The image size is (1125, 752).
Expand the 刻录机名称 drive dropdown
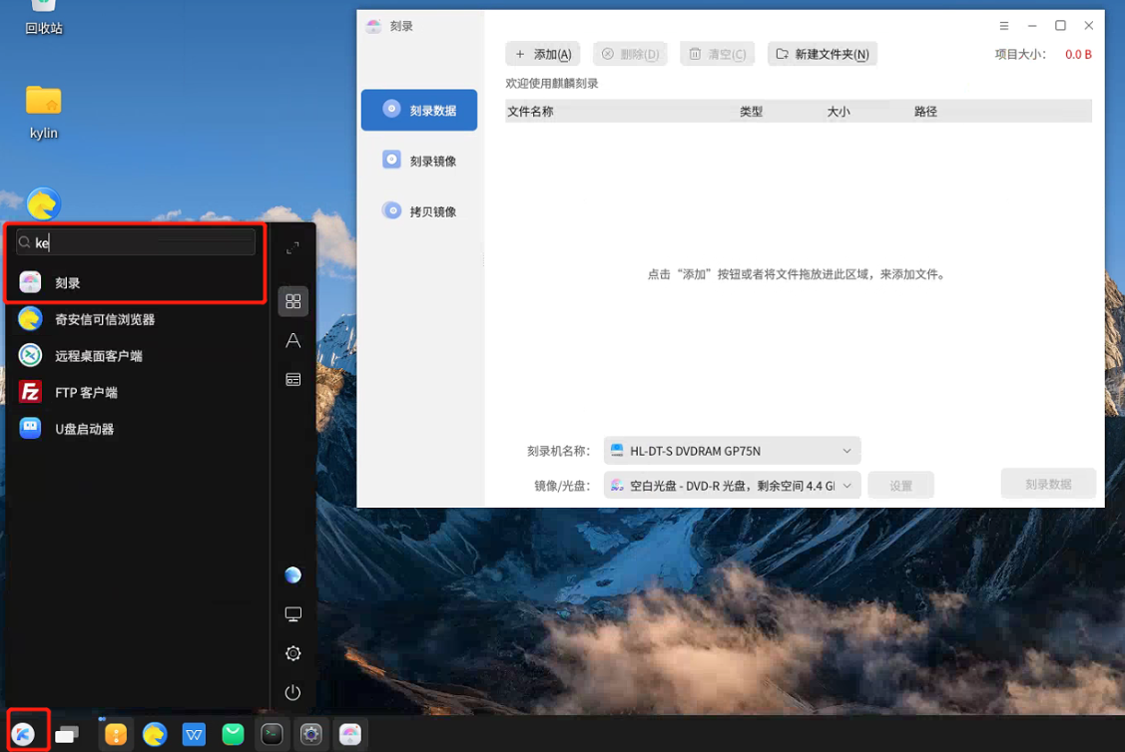tap(732, 451)
